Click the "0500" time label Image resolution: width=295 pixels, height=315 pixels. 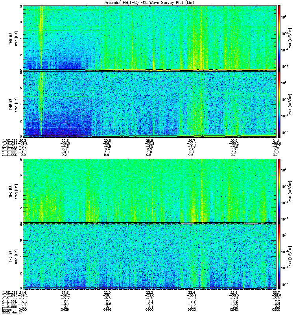(149, 309)
